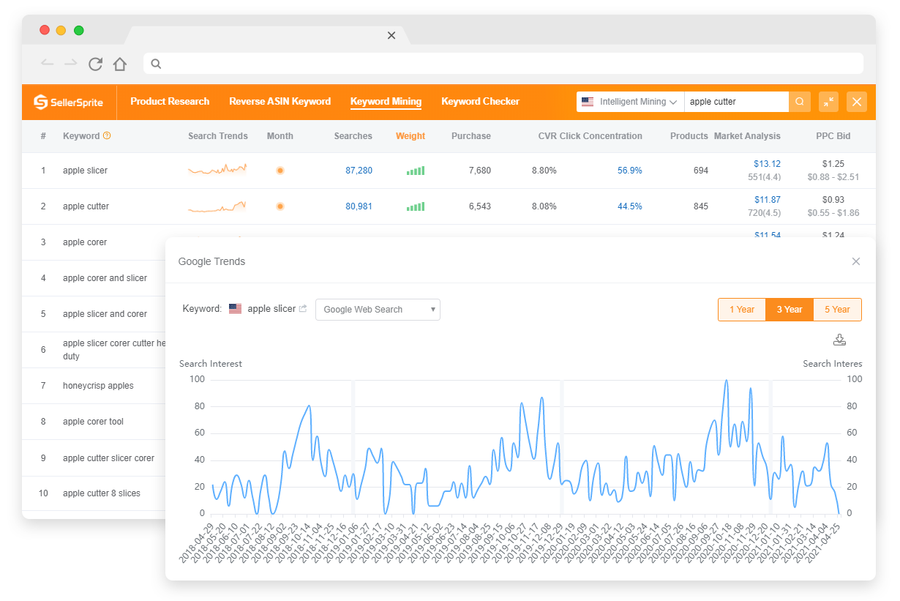
Task: Click the search magnifier icon beside apple cutter
Action: point(800,102)
